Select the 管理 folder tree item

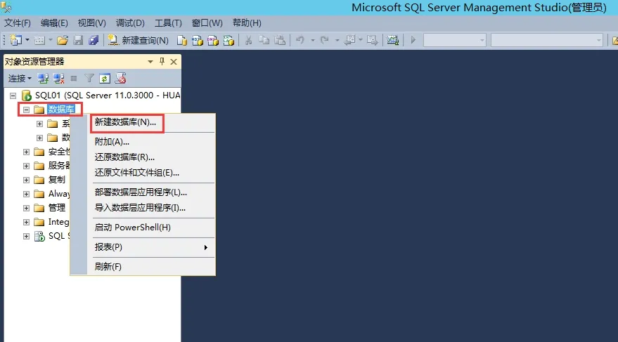tap(57, 207)
